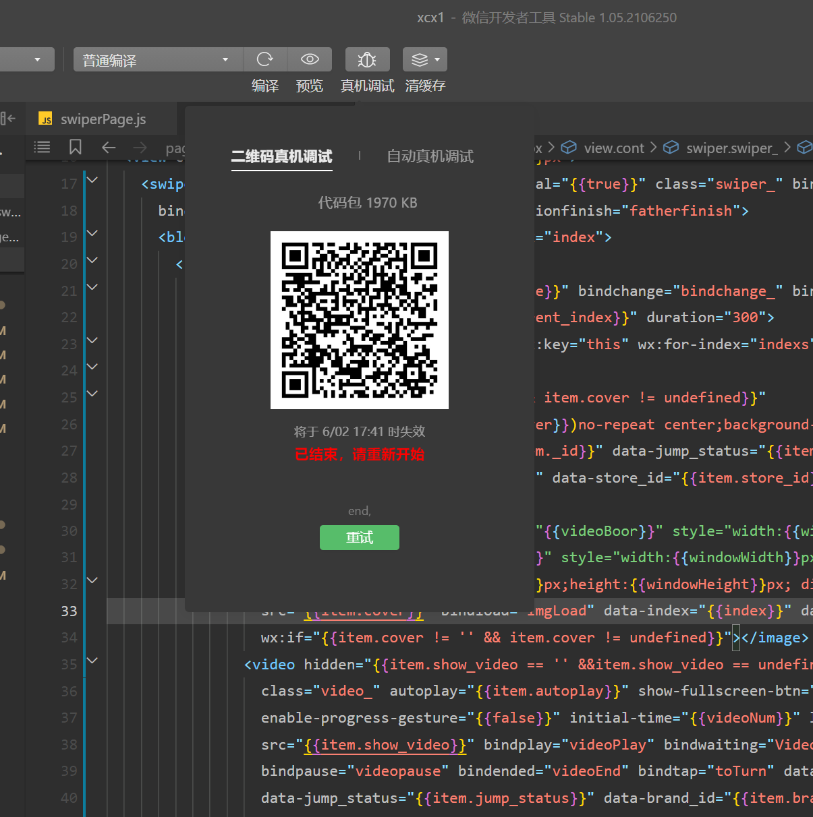813x817 pixels.
Task: Click the </image> closing tag on line 34
Action: [775, 638]
